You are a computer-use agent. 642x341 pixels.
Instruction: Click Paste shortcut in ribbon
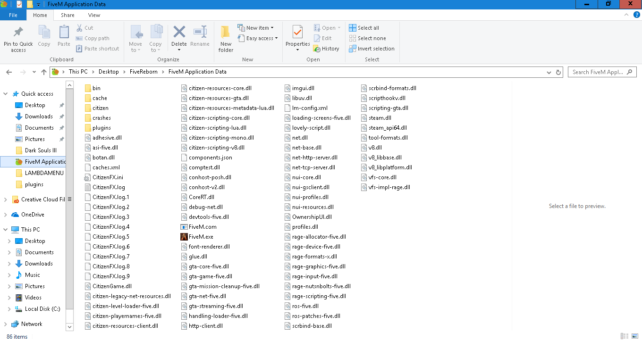(97, 49)
